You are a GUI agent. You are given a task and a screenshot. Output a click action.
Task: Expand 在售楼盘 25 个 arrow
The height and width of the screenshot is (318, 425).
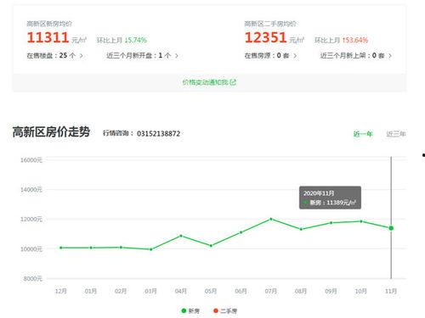(82, 56)
